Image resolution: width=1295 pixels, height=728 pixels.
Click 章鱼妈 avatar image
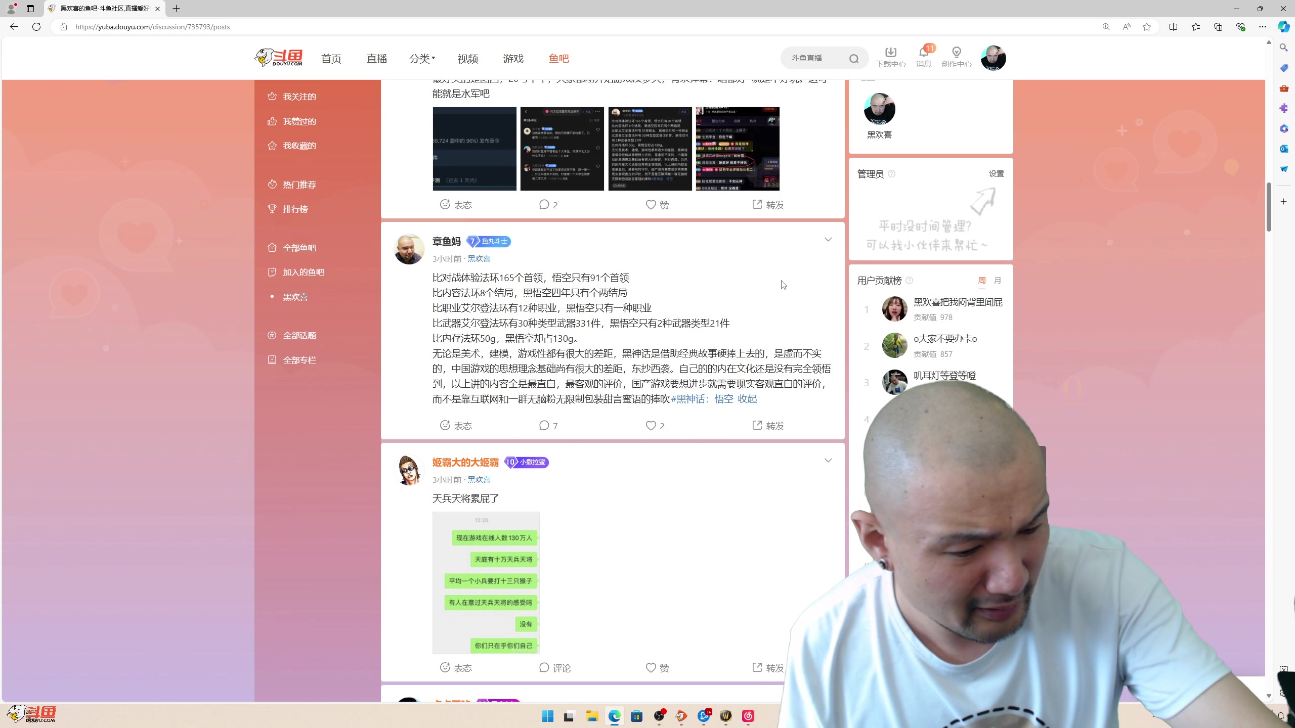click(409, 249)
